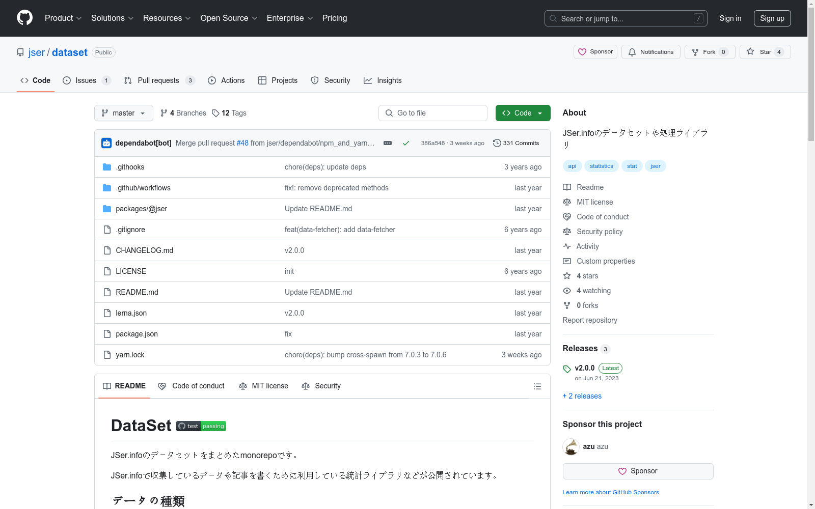This screenshot has width=815, height=509.
Task: Click the test passing badge
Action: (201, 426)
